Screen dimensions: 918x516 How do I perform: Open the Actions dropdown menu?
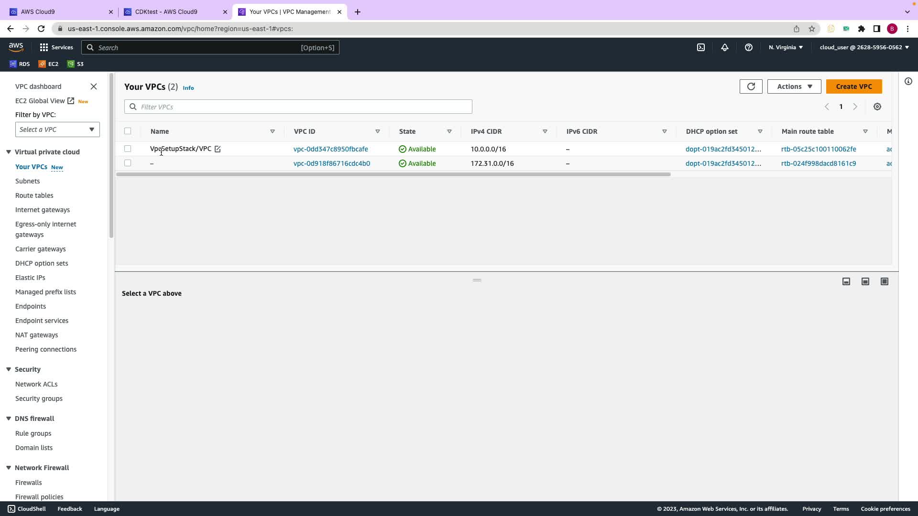pos(794,86)
